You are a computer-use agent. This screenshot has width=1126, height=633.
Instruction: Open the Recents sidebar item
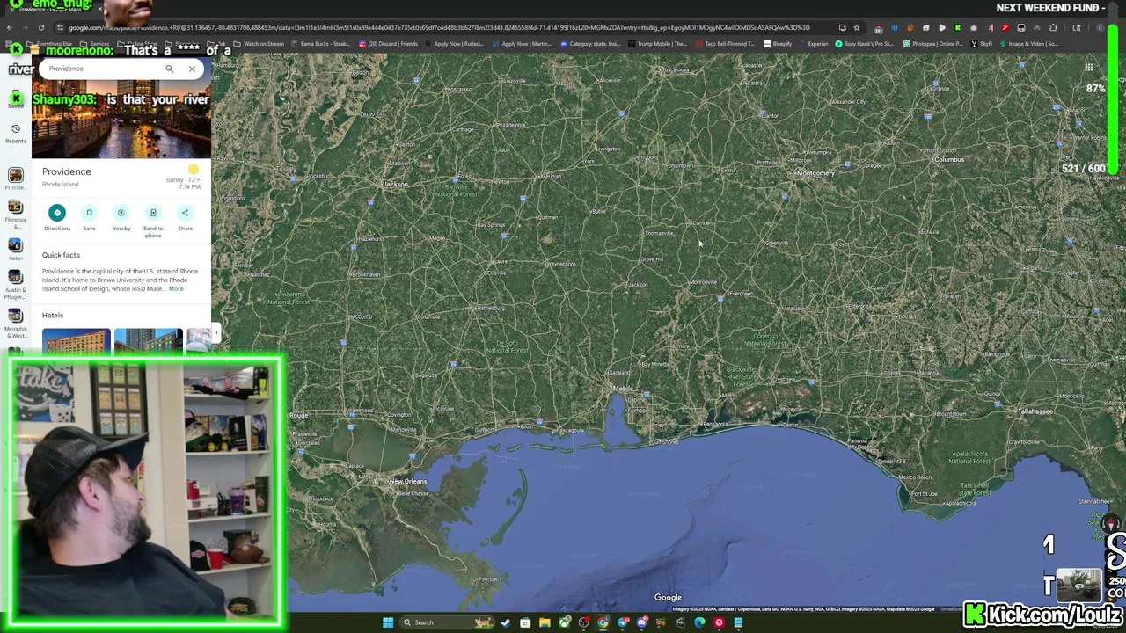[16, 134]
